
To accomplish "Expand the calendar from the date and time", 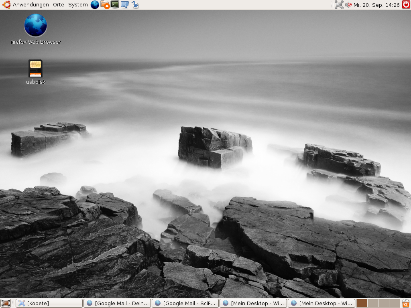I will pos(376,5).
